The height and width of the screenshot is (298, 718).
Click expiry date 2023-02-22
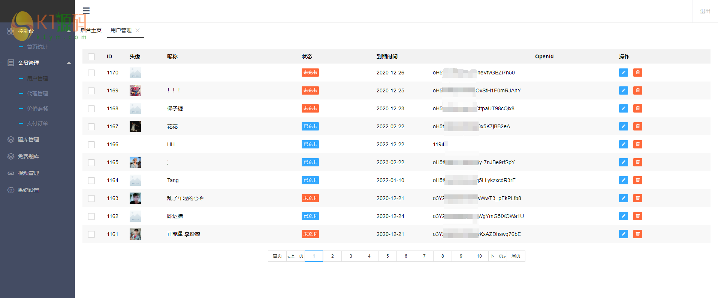[390, 162]
